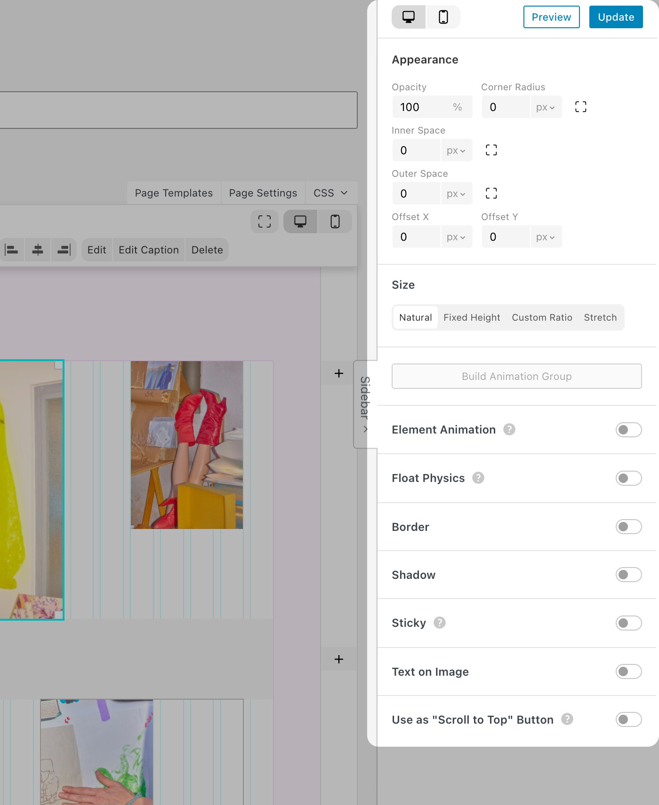Enable Sticky toggle

click(628, 623)
